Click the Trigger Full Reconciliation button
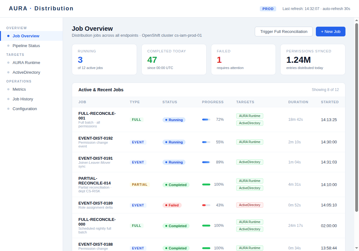359x251 pixels. [283, 31]
